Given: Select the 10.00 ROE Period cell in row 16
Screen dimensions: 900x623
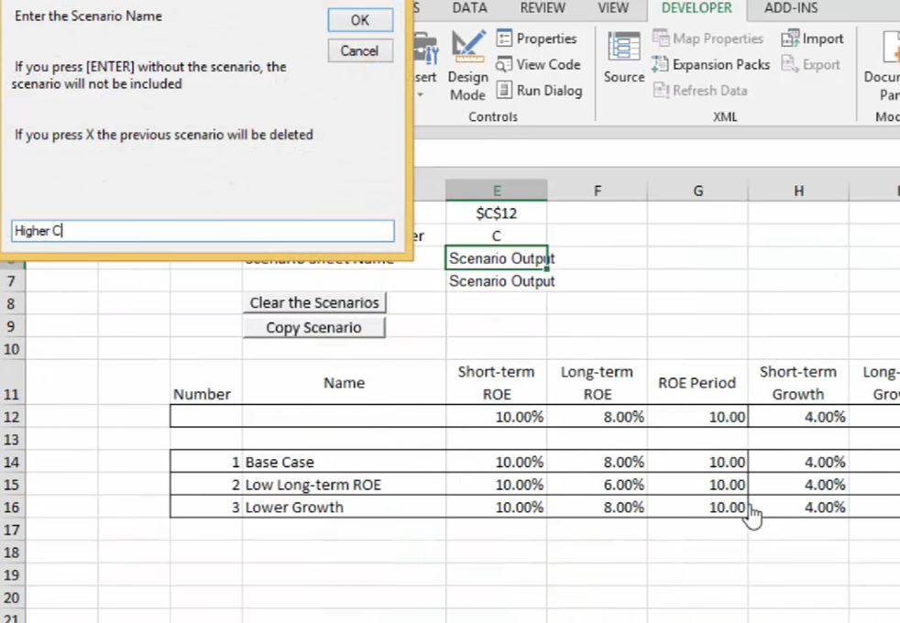Looking at the screenshot, I should coord(698,508).
